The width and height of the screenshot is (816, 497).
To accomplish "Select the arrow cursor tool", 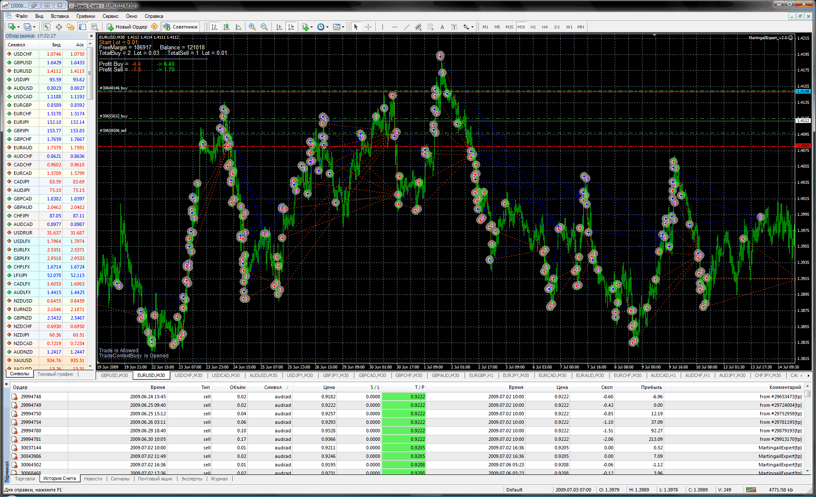I will [356, 27].
